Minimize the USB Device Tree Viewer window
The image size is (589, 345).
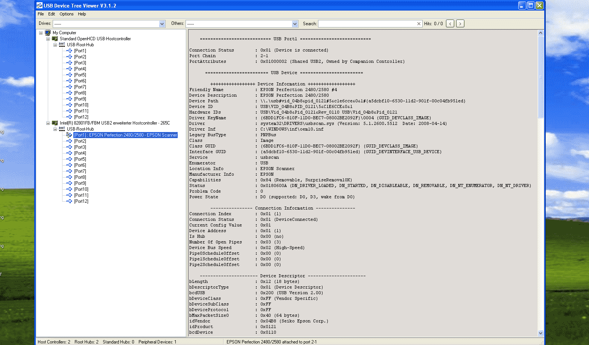pos(522,5)
